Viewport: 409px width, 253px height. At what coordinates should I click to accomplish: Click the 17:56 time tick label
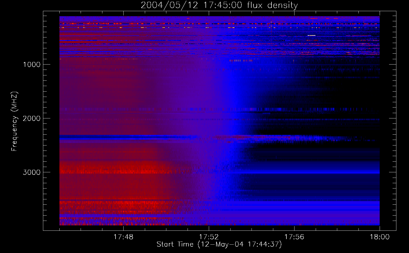(294, 237)
